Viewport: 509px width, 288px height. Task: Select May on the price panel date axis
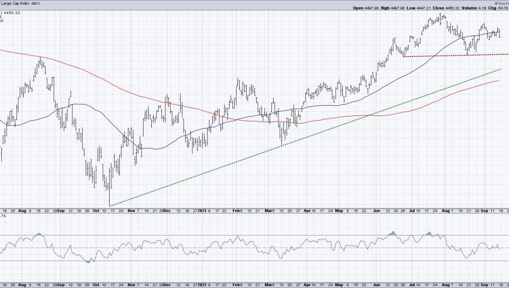tap(339, 211)
